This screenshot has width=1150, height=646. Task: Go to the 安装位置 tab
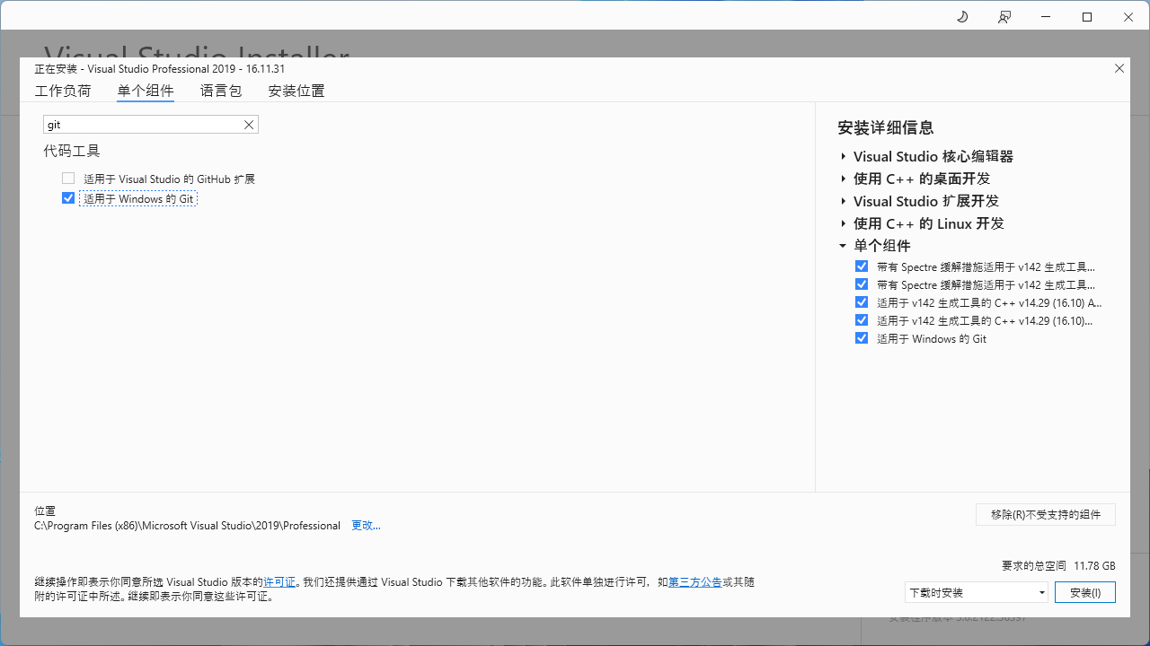pyautogui.click(x=296, y=91)
